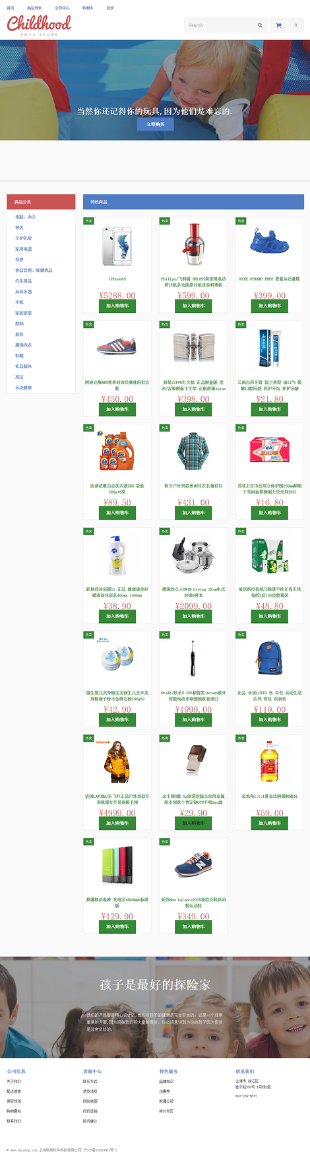The image size is (310, 1164).
Task: Open the blue LOTTO backpack image
Action: tap(270, 659)
